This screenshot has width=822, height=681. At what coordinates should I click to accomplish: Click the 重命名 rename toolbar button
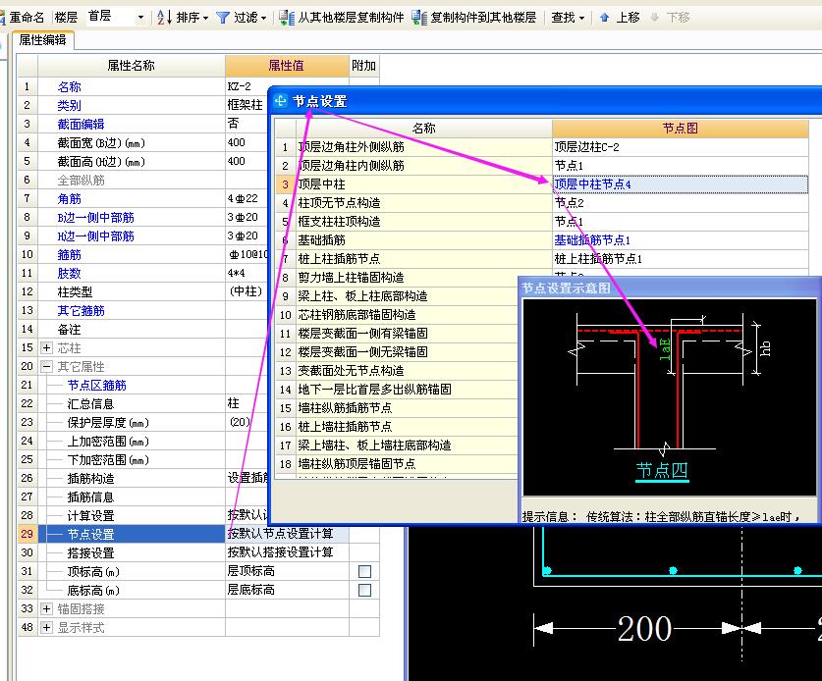(x=22, y=18)
